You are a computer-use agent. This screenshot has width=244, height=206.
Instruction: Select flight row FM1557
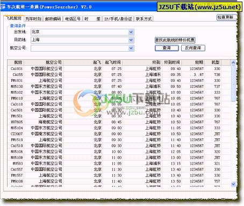tap(119, 175)
